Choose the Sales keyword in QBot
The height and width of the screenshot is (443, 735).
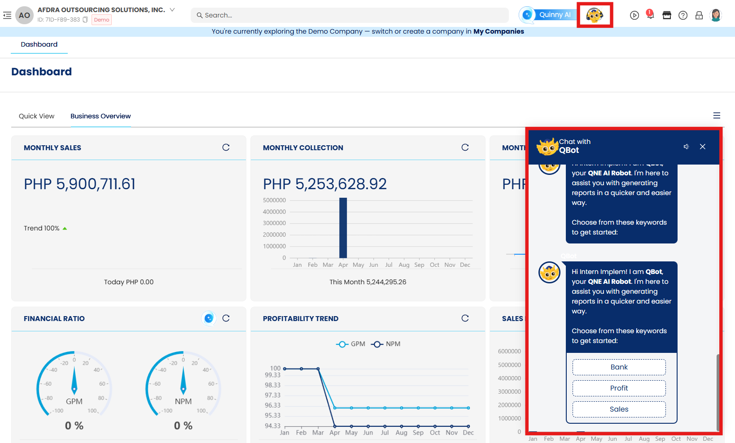[x=619, y=409]
